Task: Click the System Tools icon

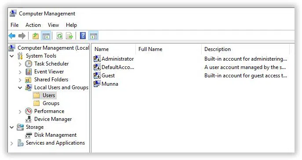Action: click(20, 56)
